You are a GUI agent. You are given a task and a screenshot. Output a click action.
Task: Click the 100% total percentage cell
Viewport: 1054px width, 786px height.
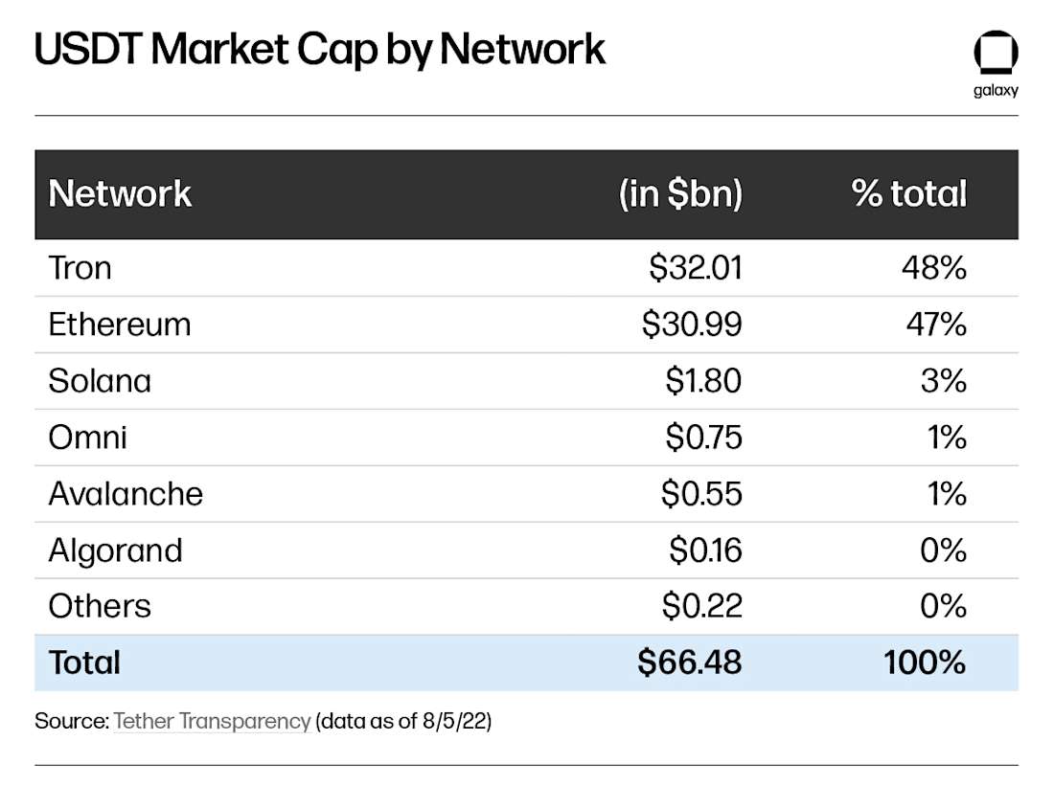(x=925, y=662)
